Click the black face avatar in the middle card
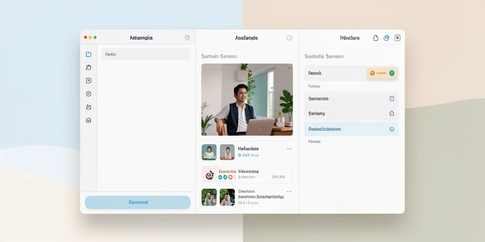Image resolution: width=485 pixels, height=242 pixels. click(210, 175)
